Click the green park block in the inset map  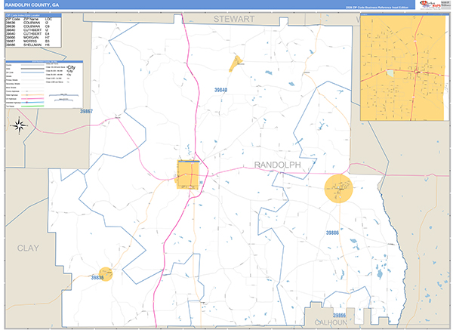390,73
